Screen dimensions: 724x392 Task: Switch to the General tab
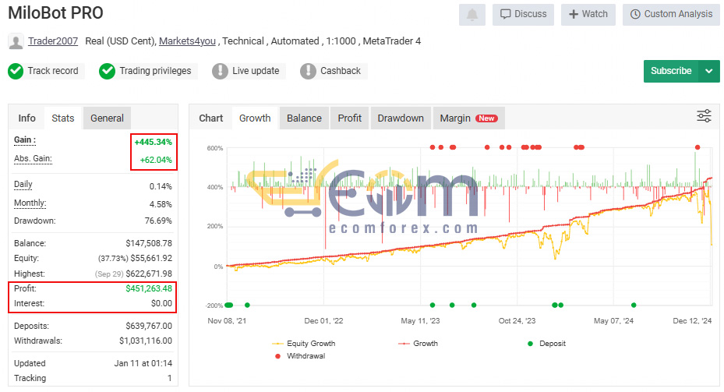pos(107,118)
